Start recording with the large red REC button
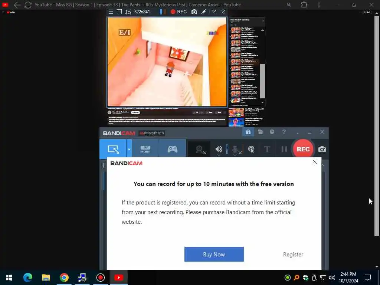The height and width of the screenshot is (285, 380). [303, 149]
